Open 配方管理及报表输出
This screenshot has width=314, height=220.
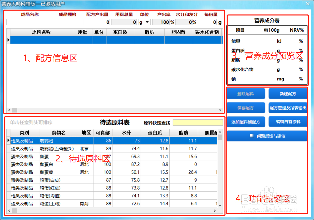click(288, 108)
